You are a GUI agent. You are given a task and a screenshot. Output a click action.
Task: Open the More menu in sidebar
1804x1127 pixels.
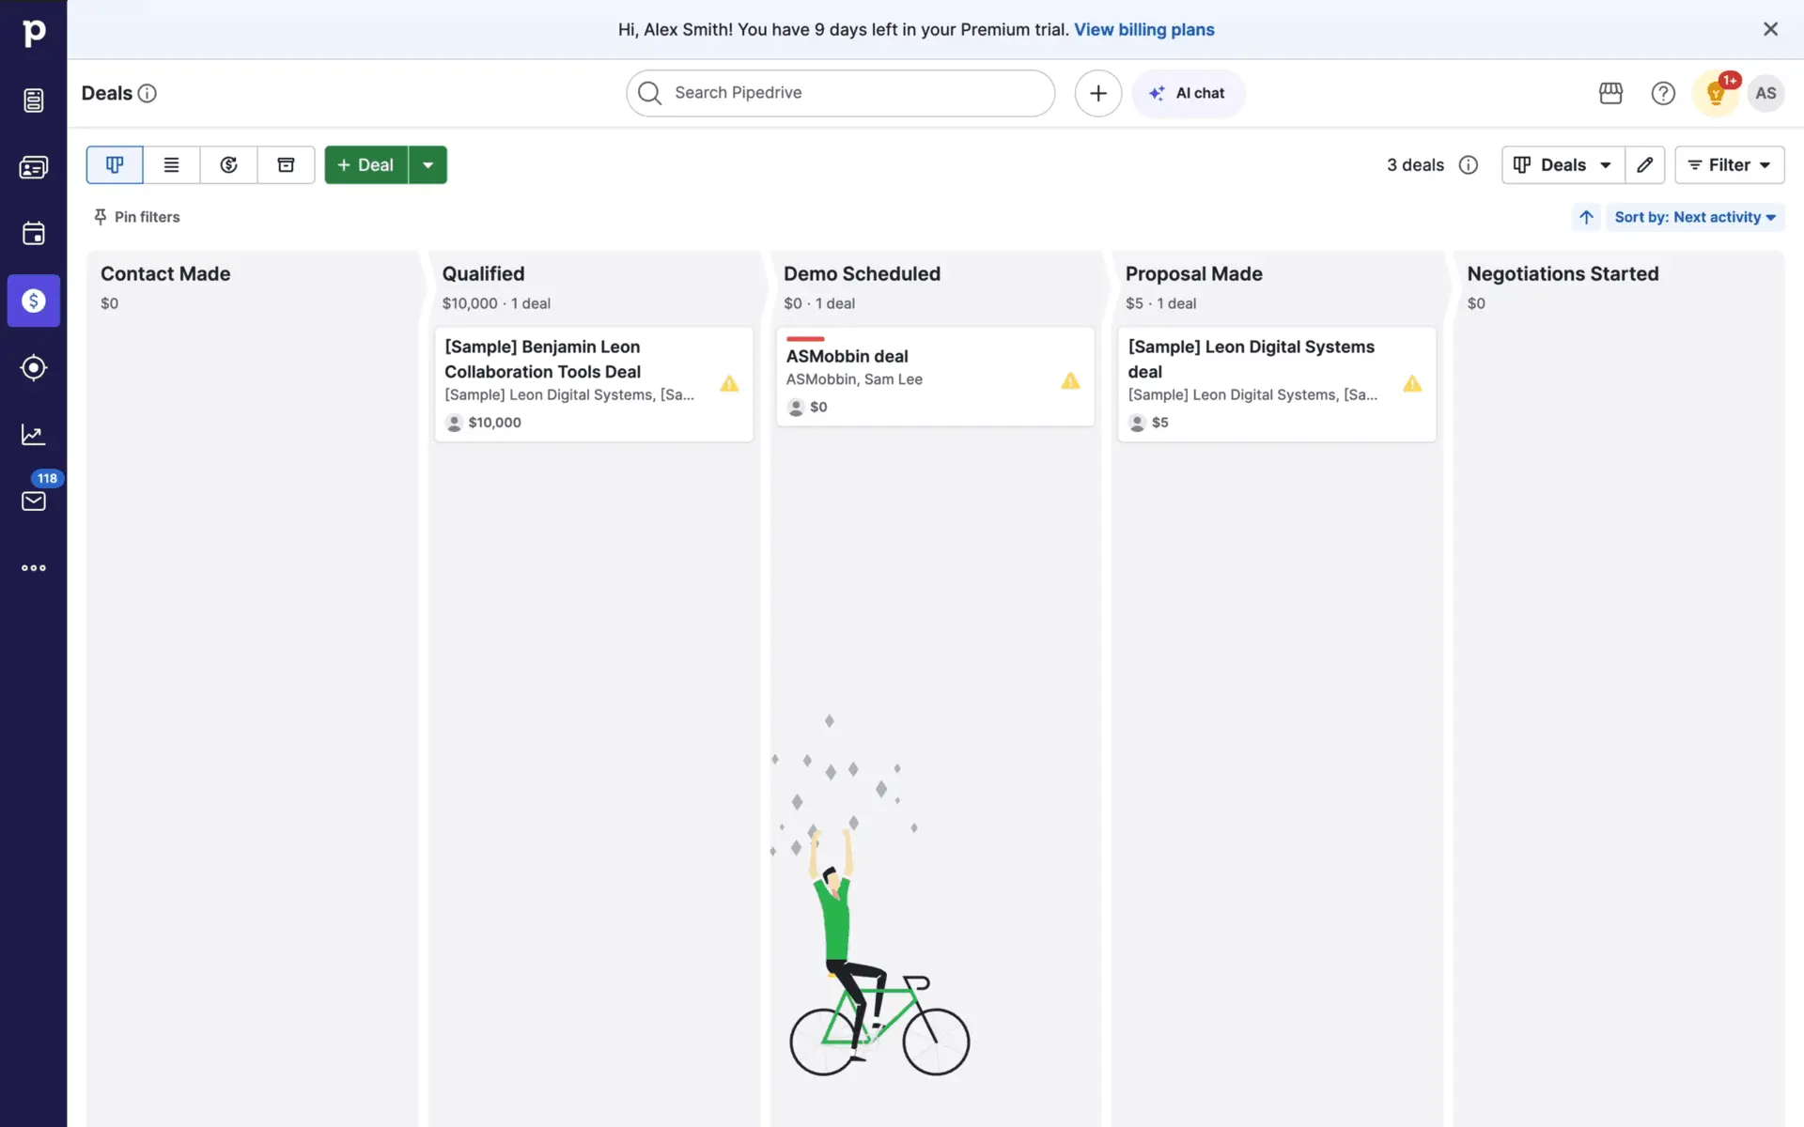pos(34,567)
